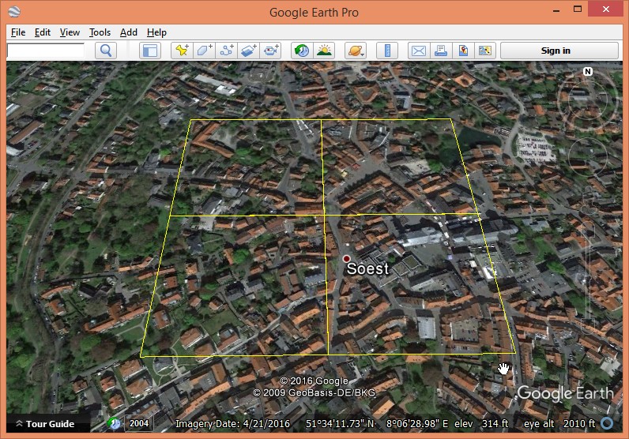Click the search magnifier button
Image resolution: width=629 pixels, height=439 pixels.
tap(106, 51)
